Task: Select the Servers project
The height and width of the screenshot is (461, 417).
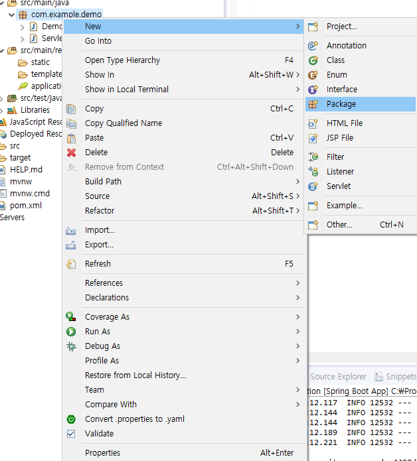Action: pyautogui.click(x=12, y=218)
